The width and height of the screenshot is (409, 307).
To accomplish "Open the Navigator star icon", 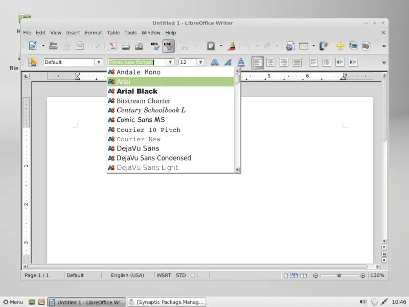I will (340, 46).
